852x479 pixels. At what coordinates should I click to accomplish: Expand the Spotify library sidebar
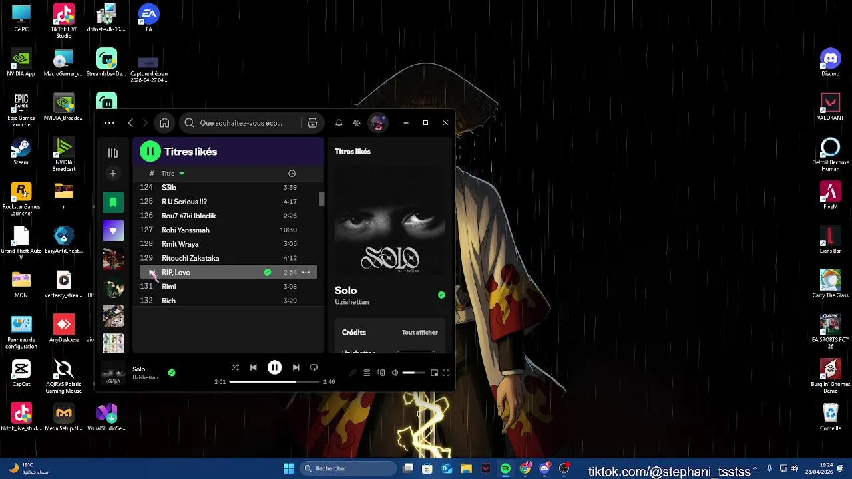coord(113,153)
